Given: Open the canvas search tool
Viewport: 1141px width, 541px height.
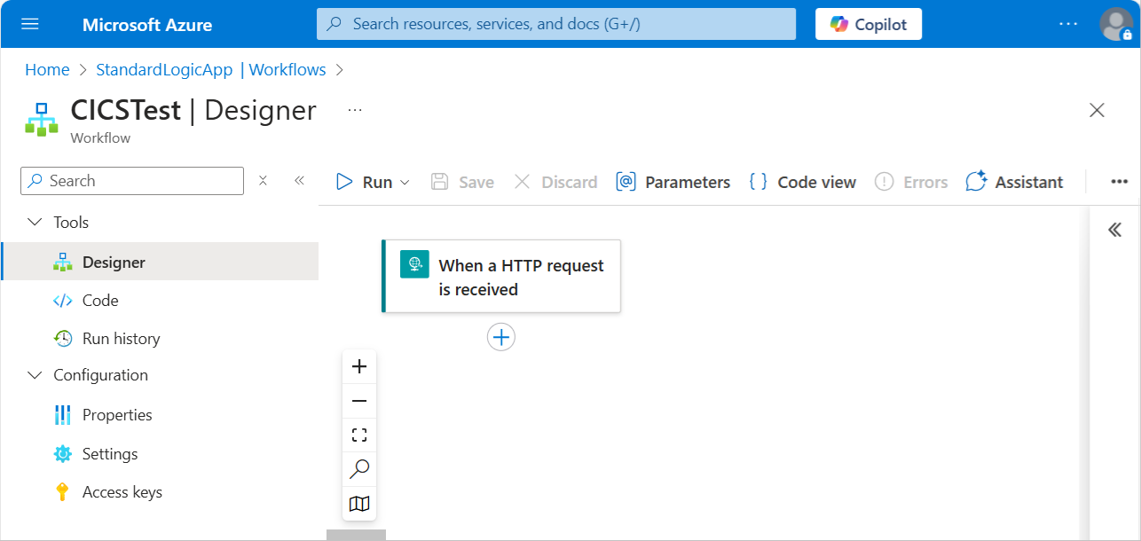Looking at the screenshot, I should [x=358, y=469].
